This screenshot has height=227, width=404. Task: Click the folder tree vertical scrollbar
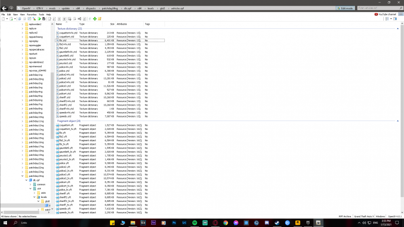coord(52,106)
